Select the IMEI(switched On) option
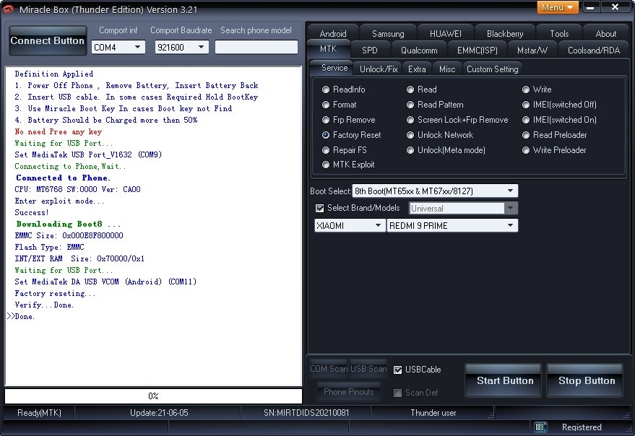Screen dimensions: 635x436 click(559, 120)
